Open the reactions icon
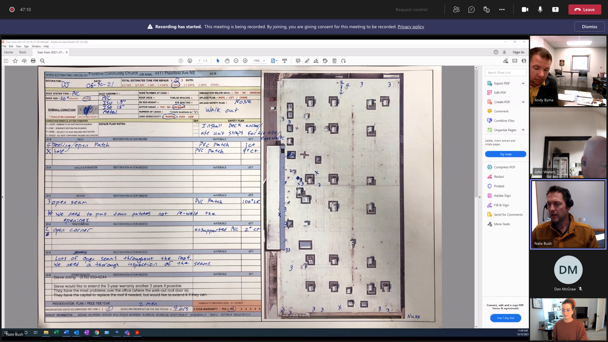 [x=487, y=9]
